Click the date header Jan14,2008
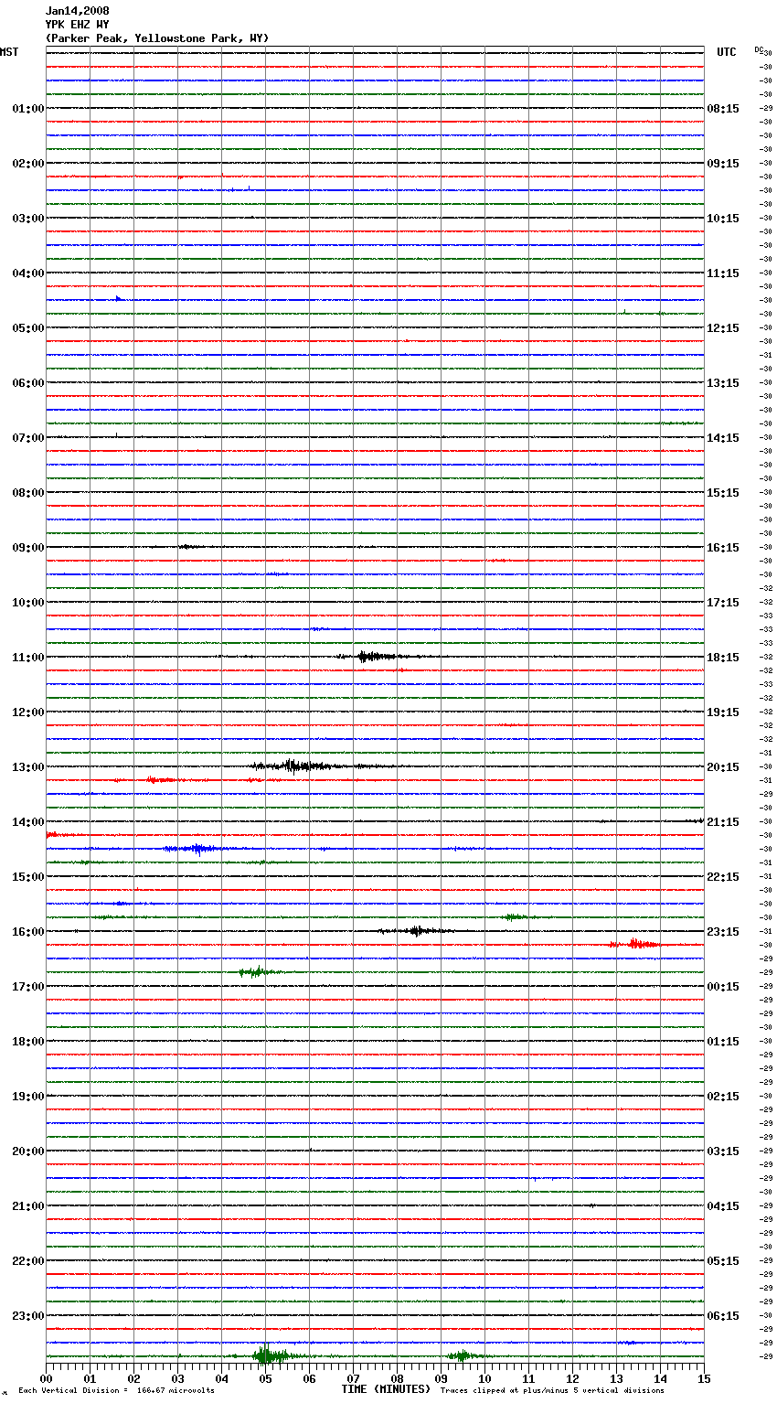 78,11
